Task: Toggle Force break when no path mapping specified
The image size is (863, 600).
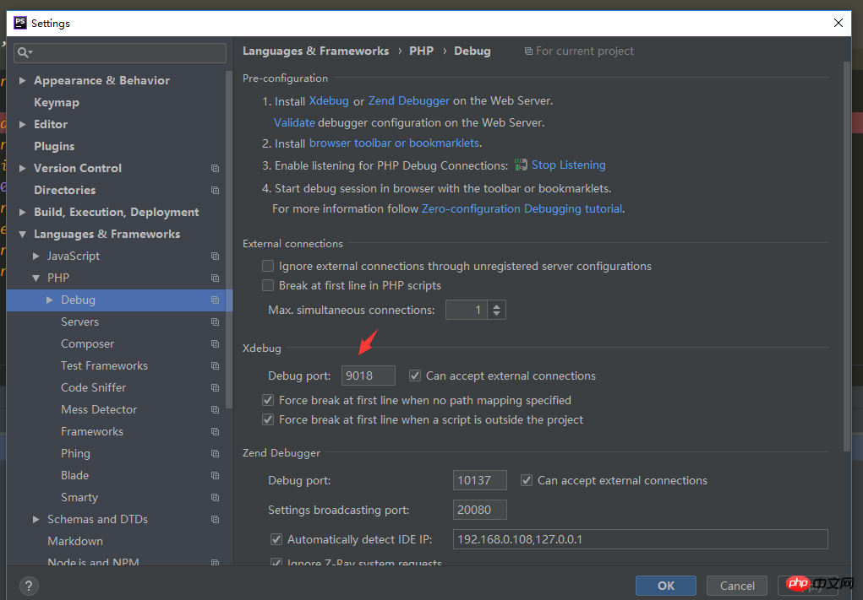Action: [x=268, y=400]
